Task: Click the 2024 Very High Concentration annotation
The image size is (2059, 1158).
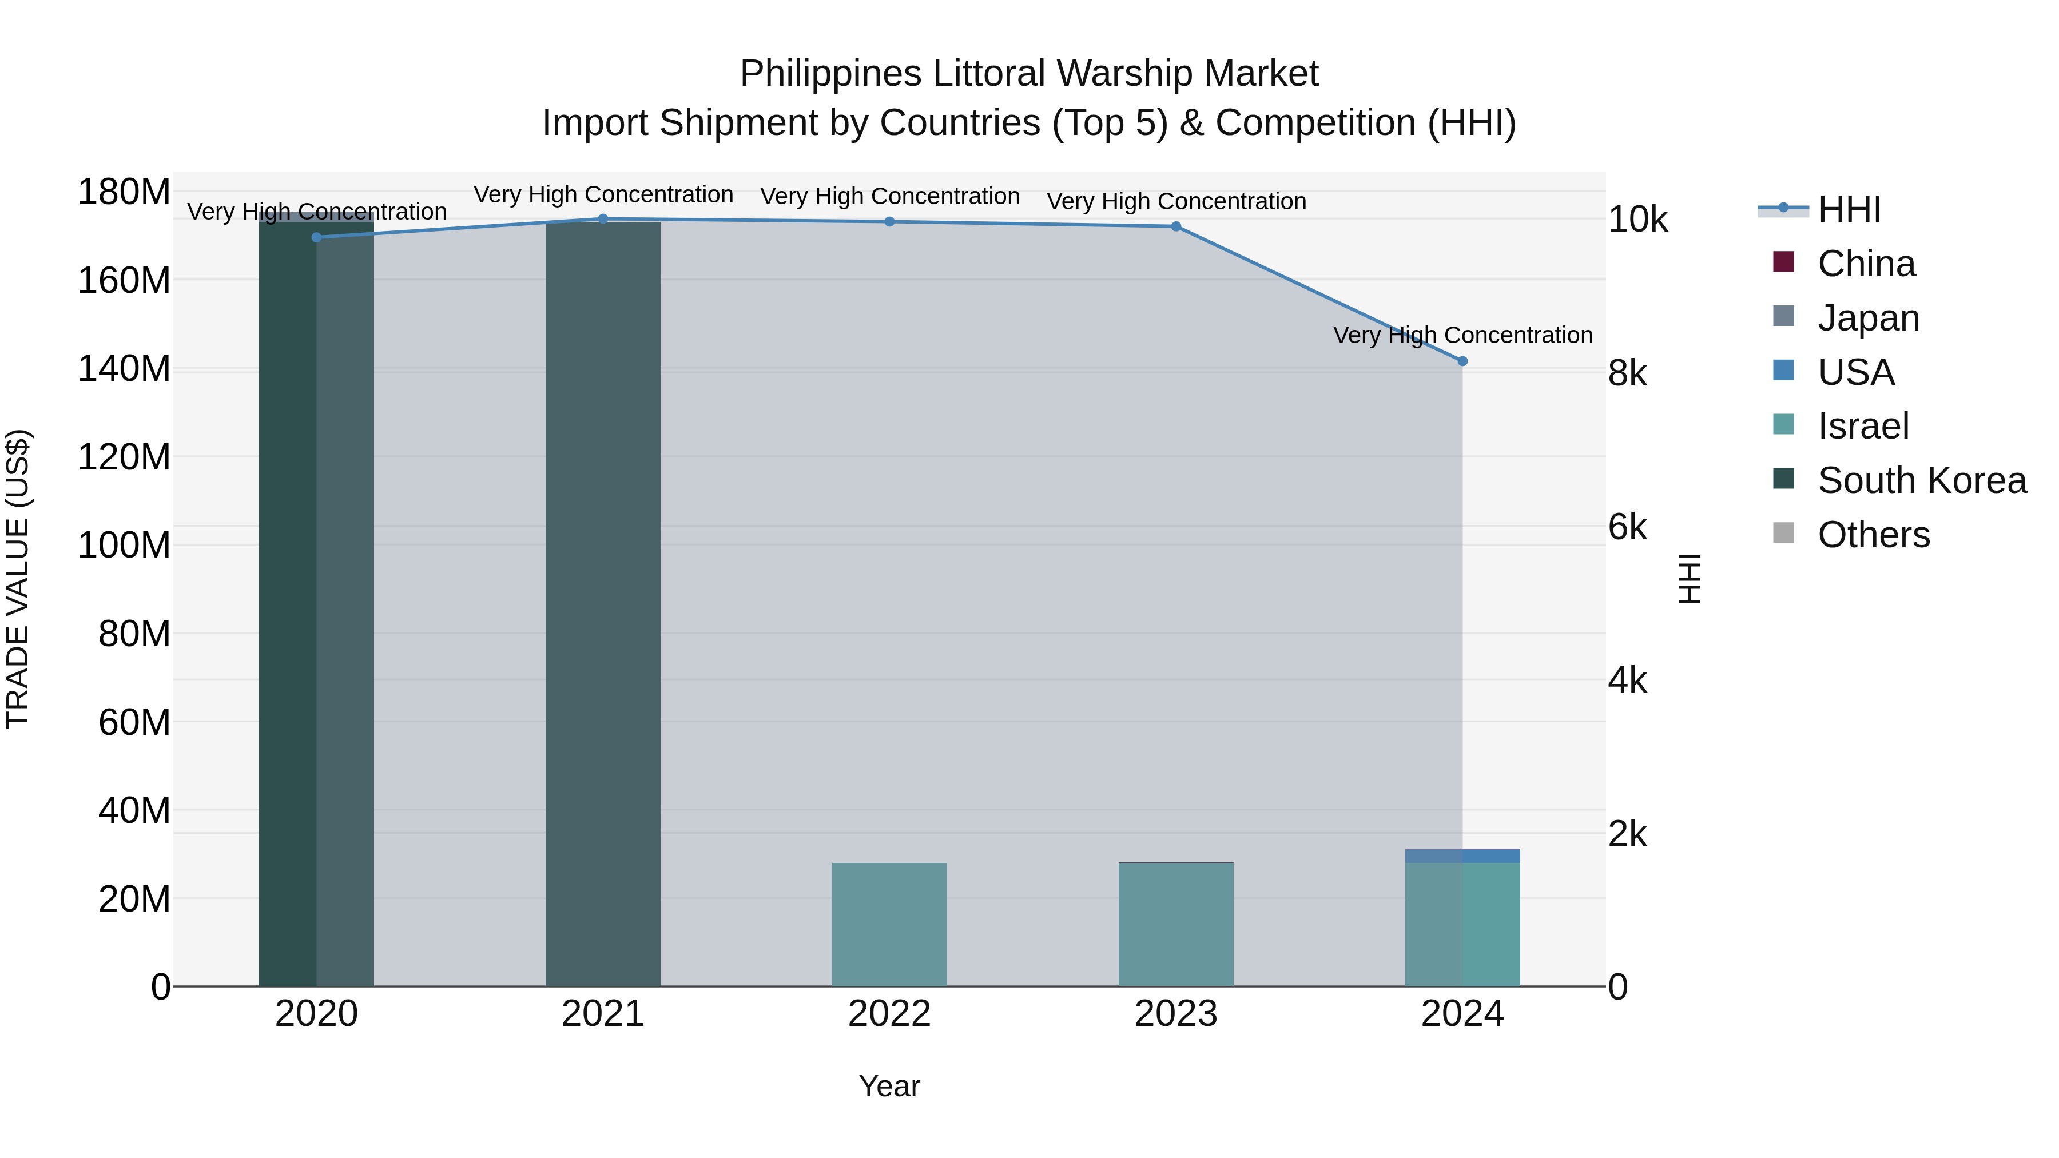Action: pyautogui.click(x=1462, y=335)
